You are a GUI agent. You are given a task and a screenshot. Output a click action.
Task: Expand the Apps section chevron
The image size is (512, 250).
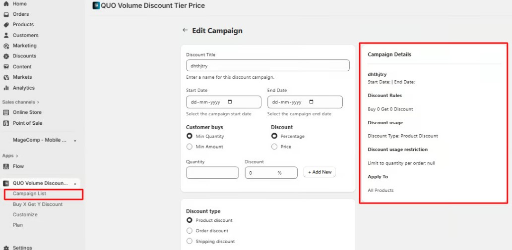[x=16, y=155]
